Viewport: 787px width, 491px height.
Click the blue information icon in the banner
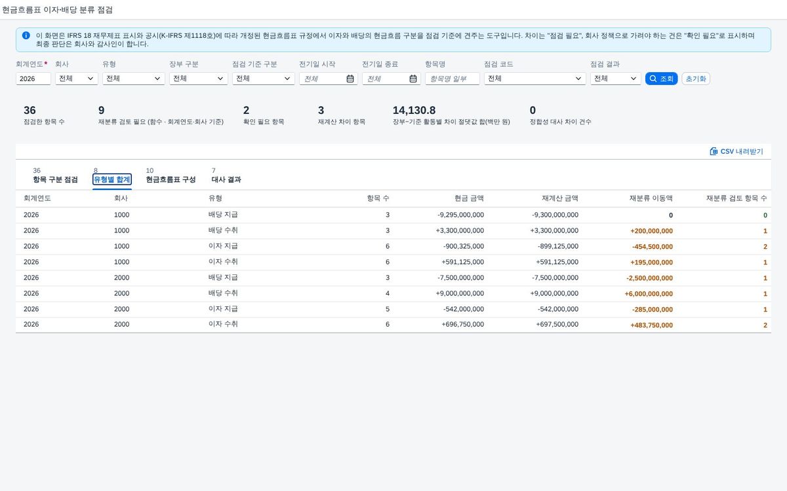coord(26,35)
